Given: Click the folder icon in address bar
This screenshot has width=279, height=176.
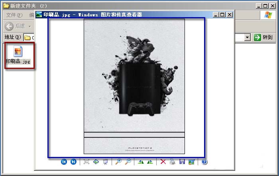Looking at the screenshot, I should pyautogui.click(x=28, y=38).
